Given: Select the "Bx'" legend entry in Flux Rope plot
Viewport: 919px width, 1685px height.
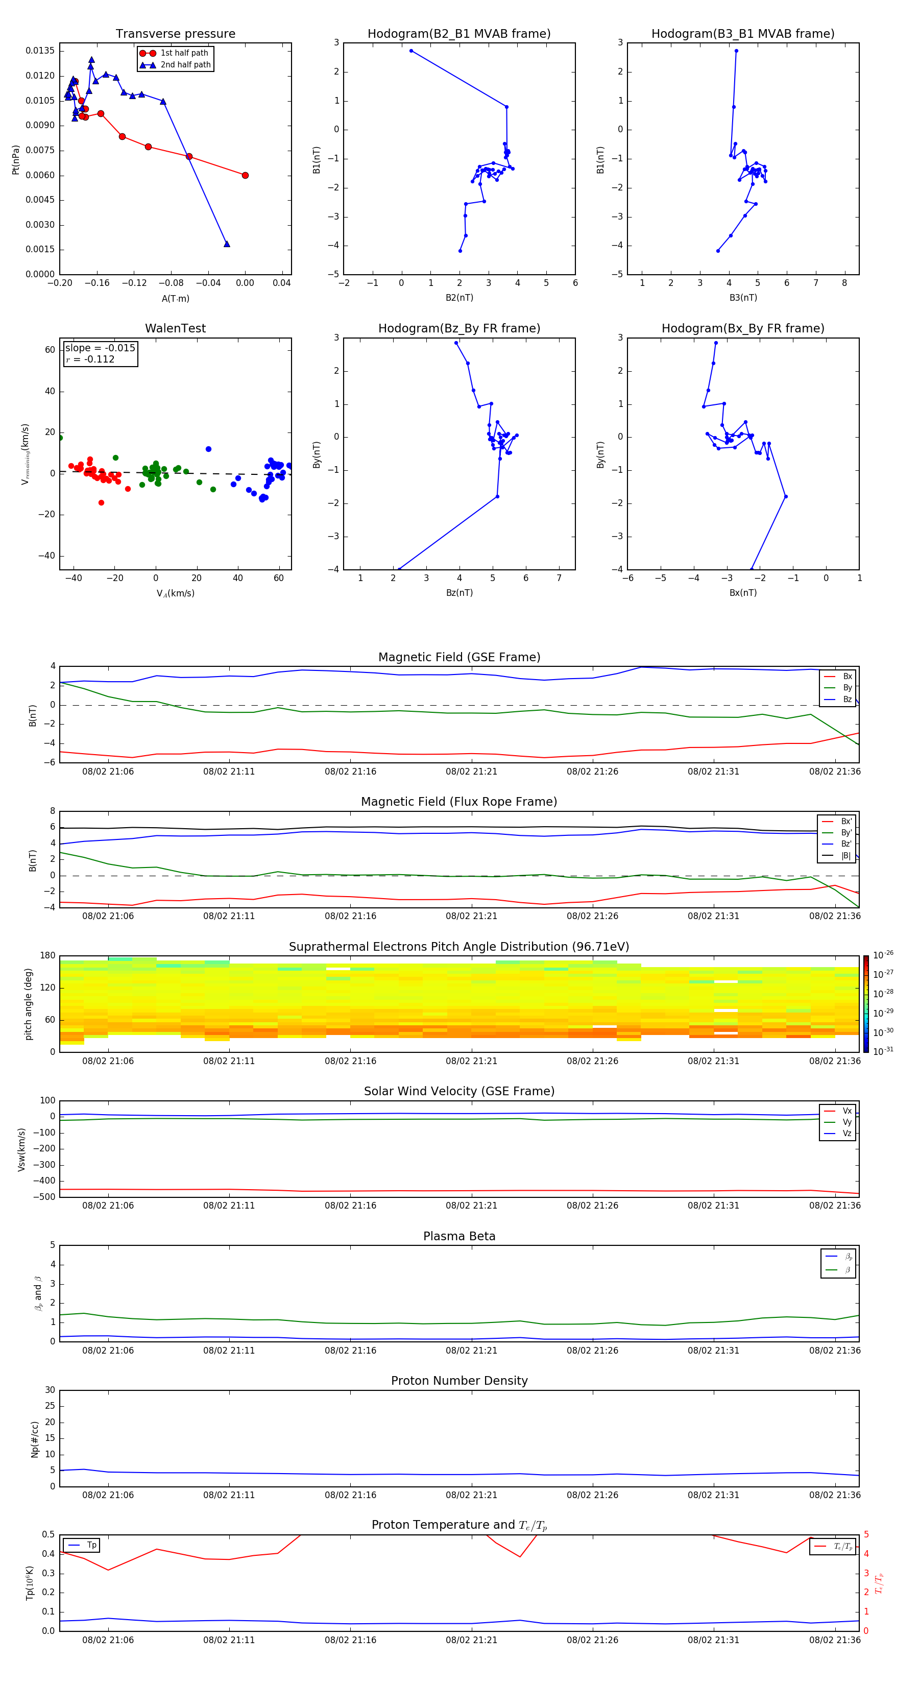Looking at the screenshot, I should [837, 822].
